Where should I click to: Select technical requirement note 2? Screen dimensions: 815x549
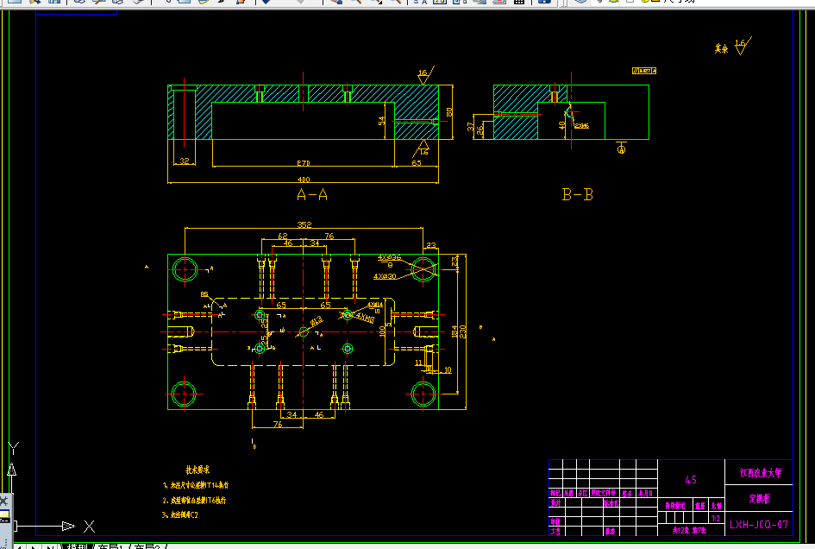point(194,501)
